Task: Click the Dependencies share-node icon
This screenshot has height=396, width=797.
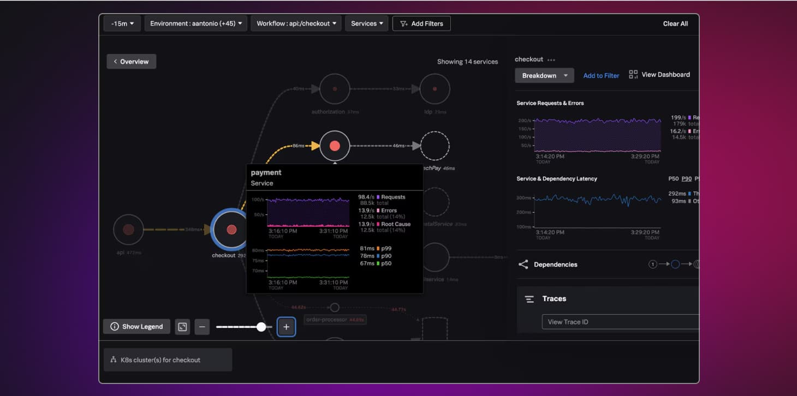Action: click(522, 264)
